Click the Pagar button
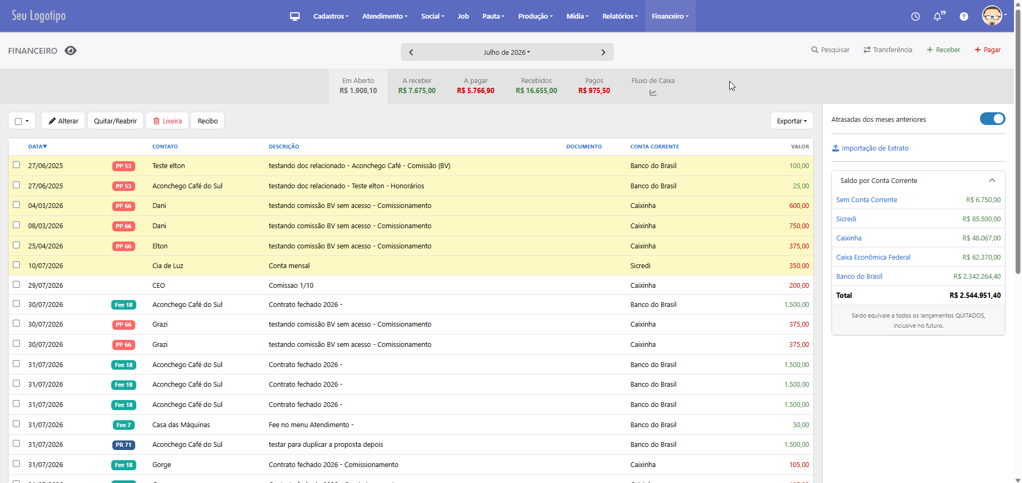 click(x=987, y=50)
